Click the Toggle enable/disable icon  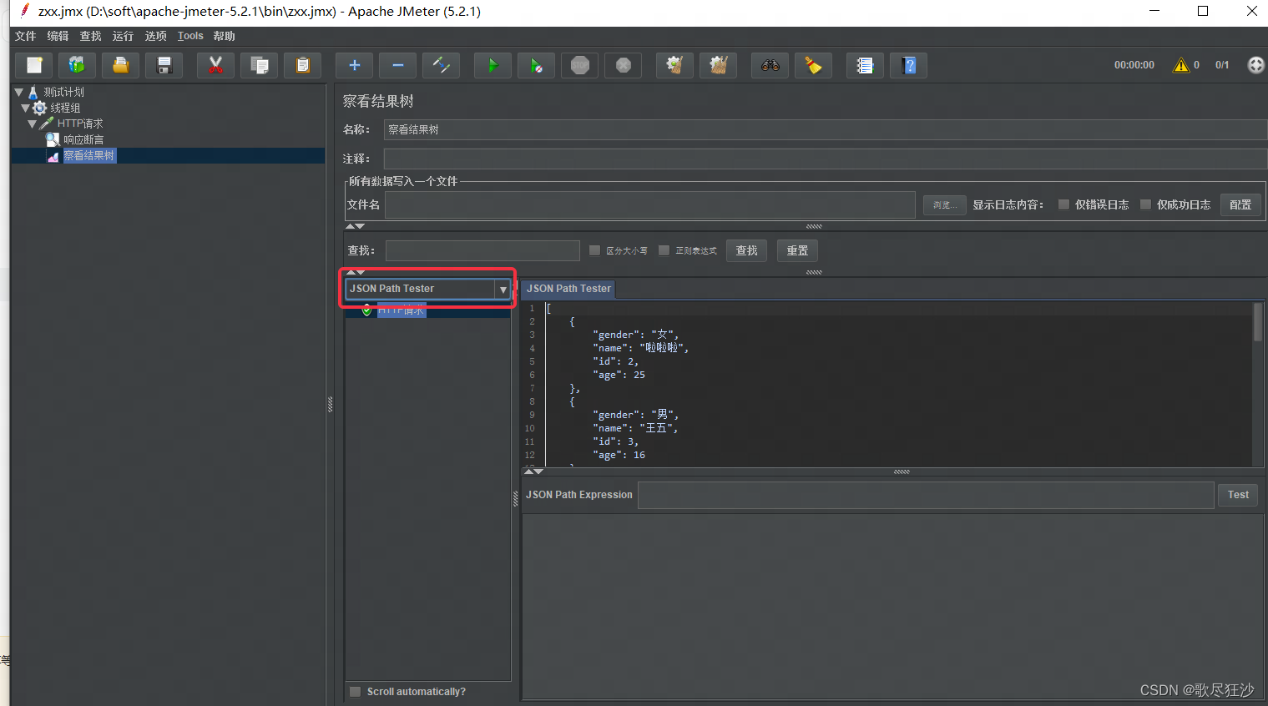pos(442,65)
